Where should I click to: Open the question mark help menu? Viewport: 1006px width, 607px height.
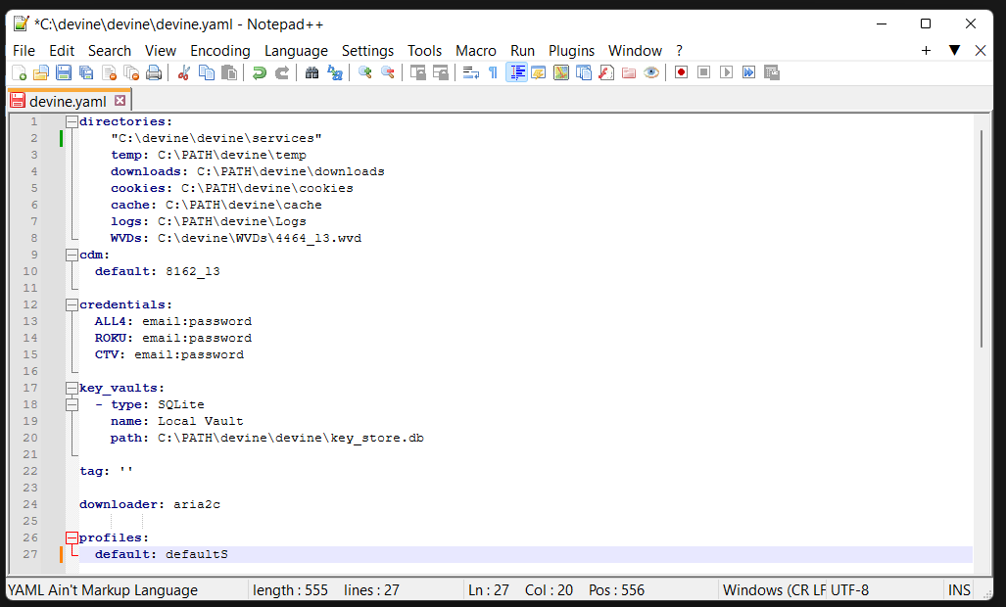680,51
